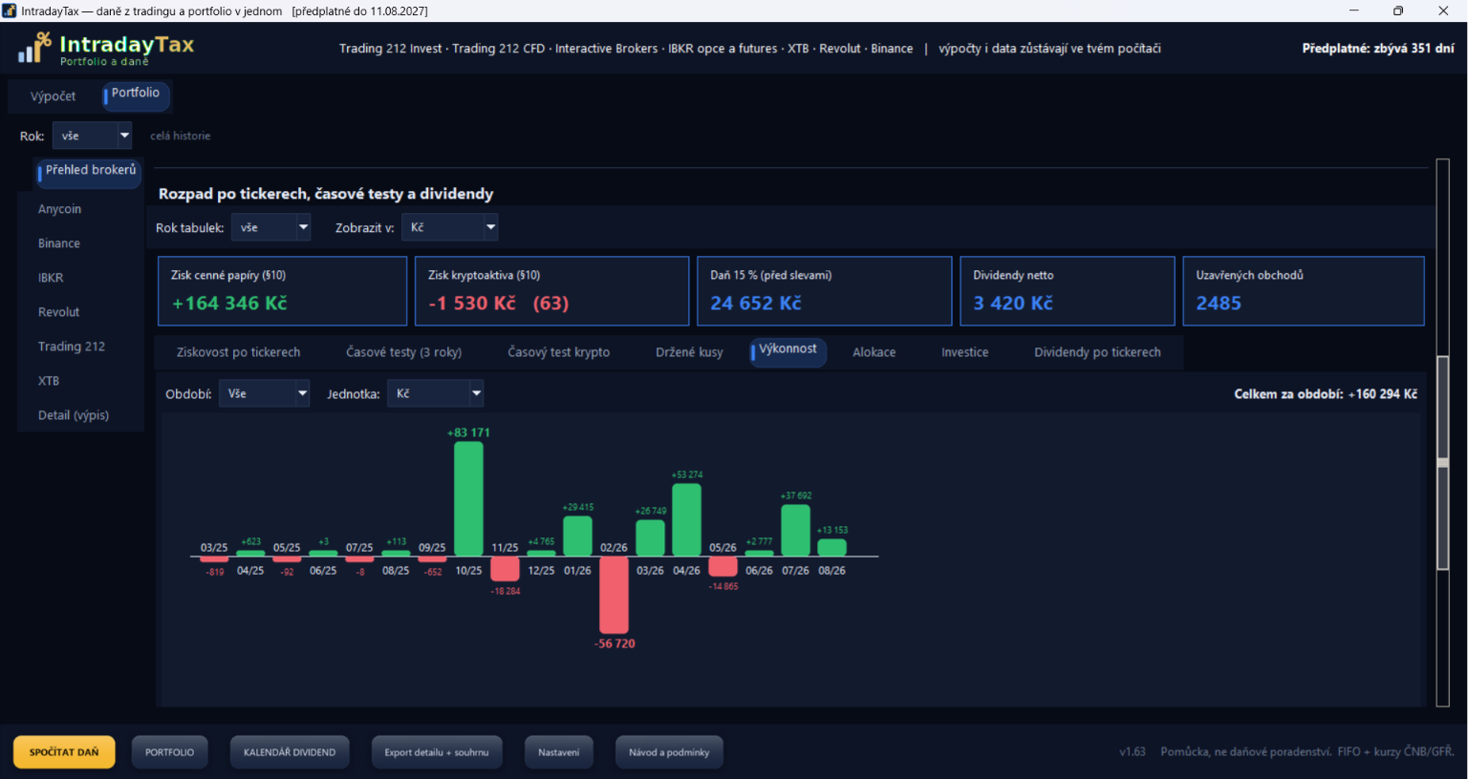Click Export detailu + souhrnu button

pyautogui.click(x=437, y=752)
